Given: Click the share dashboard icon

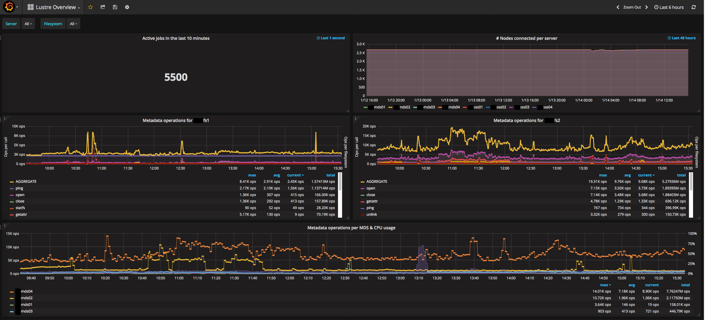Looking at the screenshot, I should point(103,7).
